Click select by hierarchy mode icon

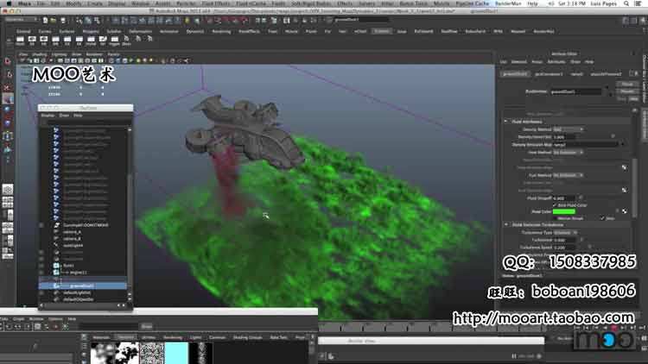[x=79, y=20]
